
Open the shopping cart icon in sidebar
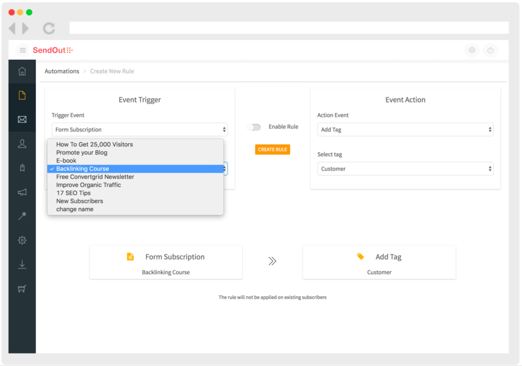click(22, 288)
